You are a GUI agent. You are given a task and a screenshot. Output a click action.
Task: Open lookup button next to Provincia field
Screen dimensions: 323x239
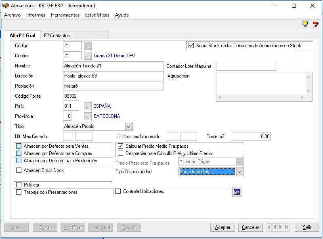pos(88,116)
